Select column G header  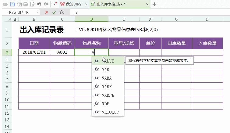[x=177, y=19]
